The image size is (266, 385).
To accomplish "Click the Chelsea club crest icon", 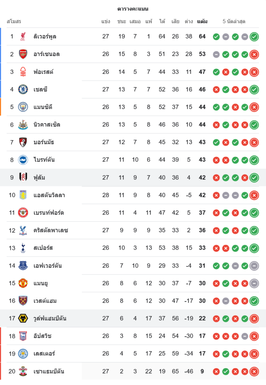I will 23,89.
